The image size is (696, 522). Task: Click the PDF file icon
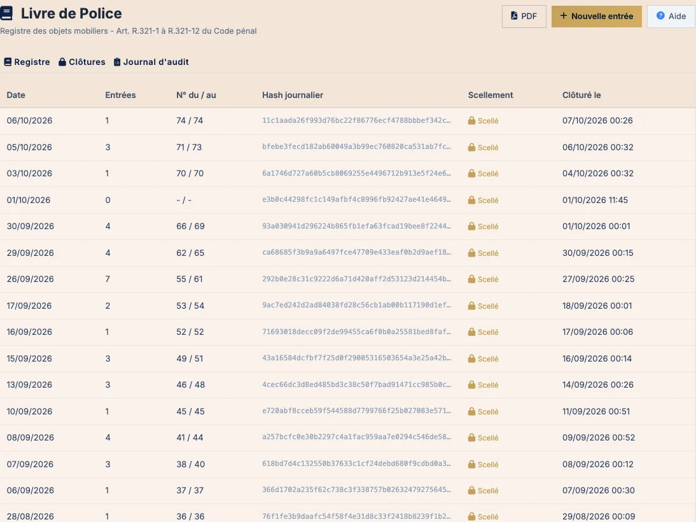coord(514,16)
